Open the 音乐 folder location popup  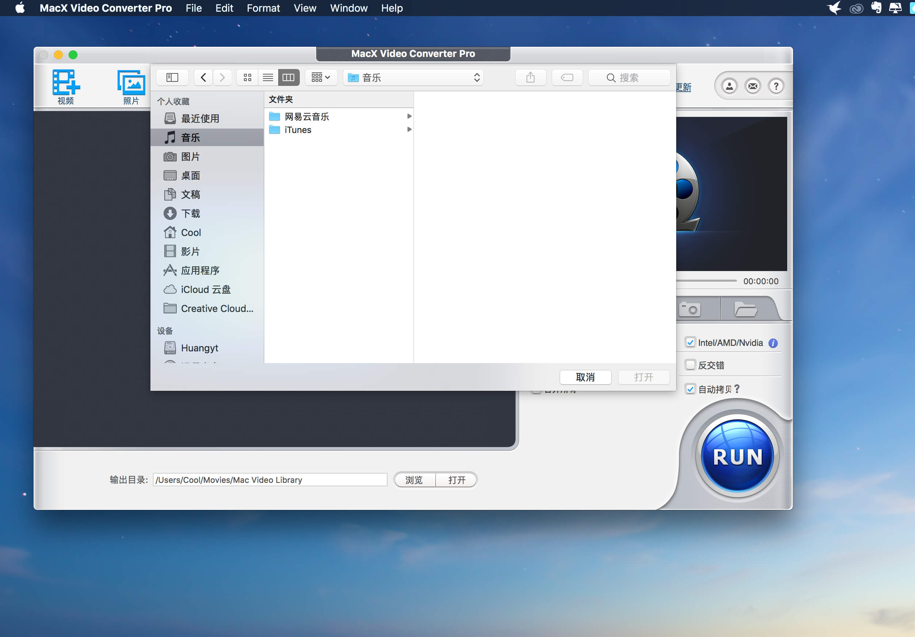coord(413,77)
